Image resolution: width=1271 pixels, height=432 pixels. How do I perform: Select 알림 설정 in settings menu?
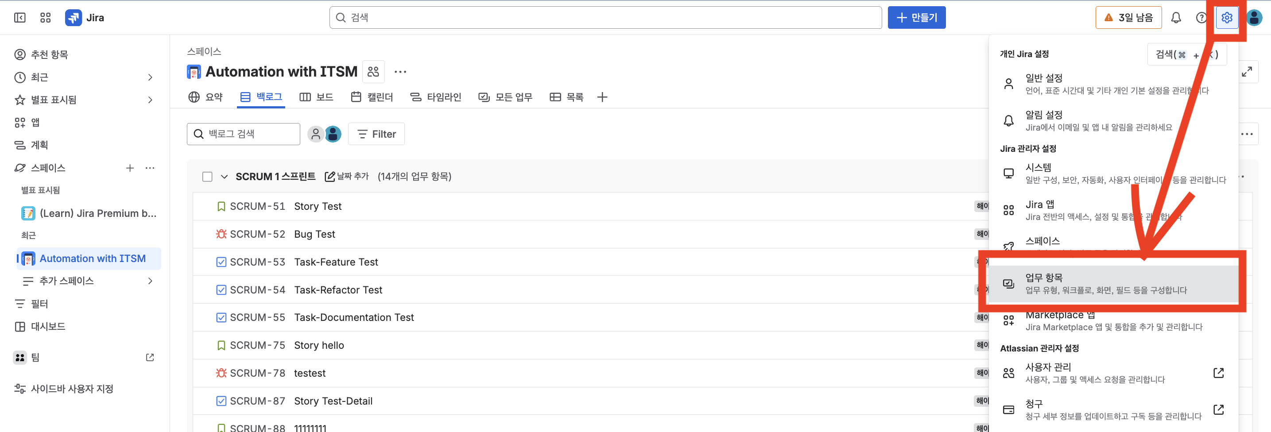[1114, 121]
